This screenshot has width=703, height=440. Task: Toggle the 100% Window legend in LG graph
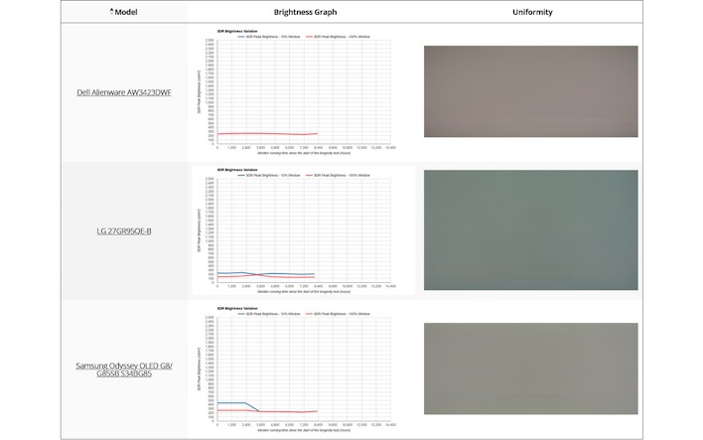pyautogui.click(x=338, y=176)
